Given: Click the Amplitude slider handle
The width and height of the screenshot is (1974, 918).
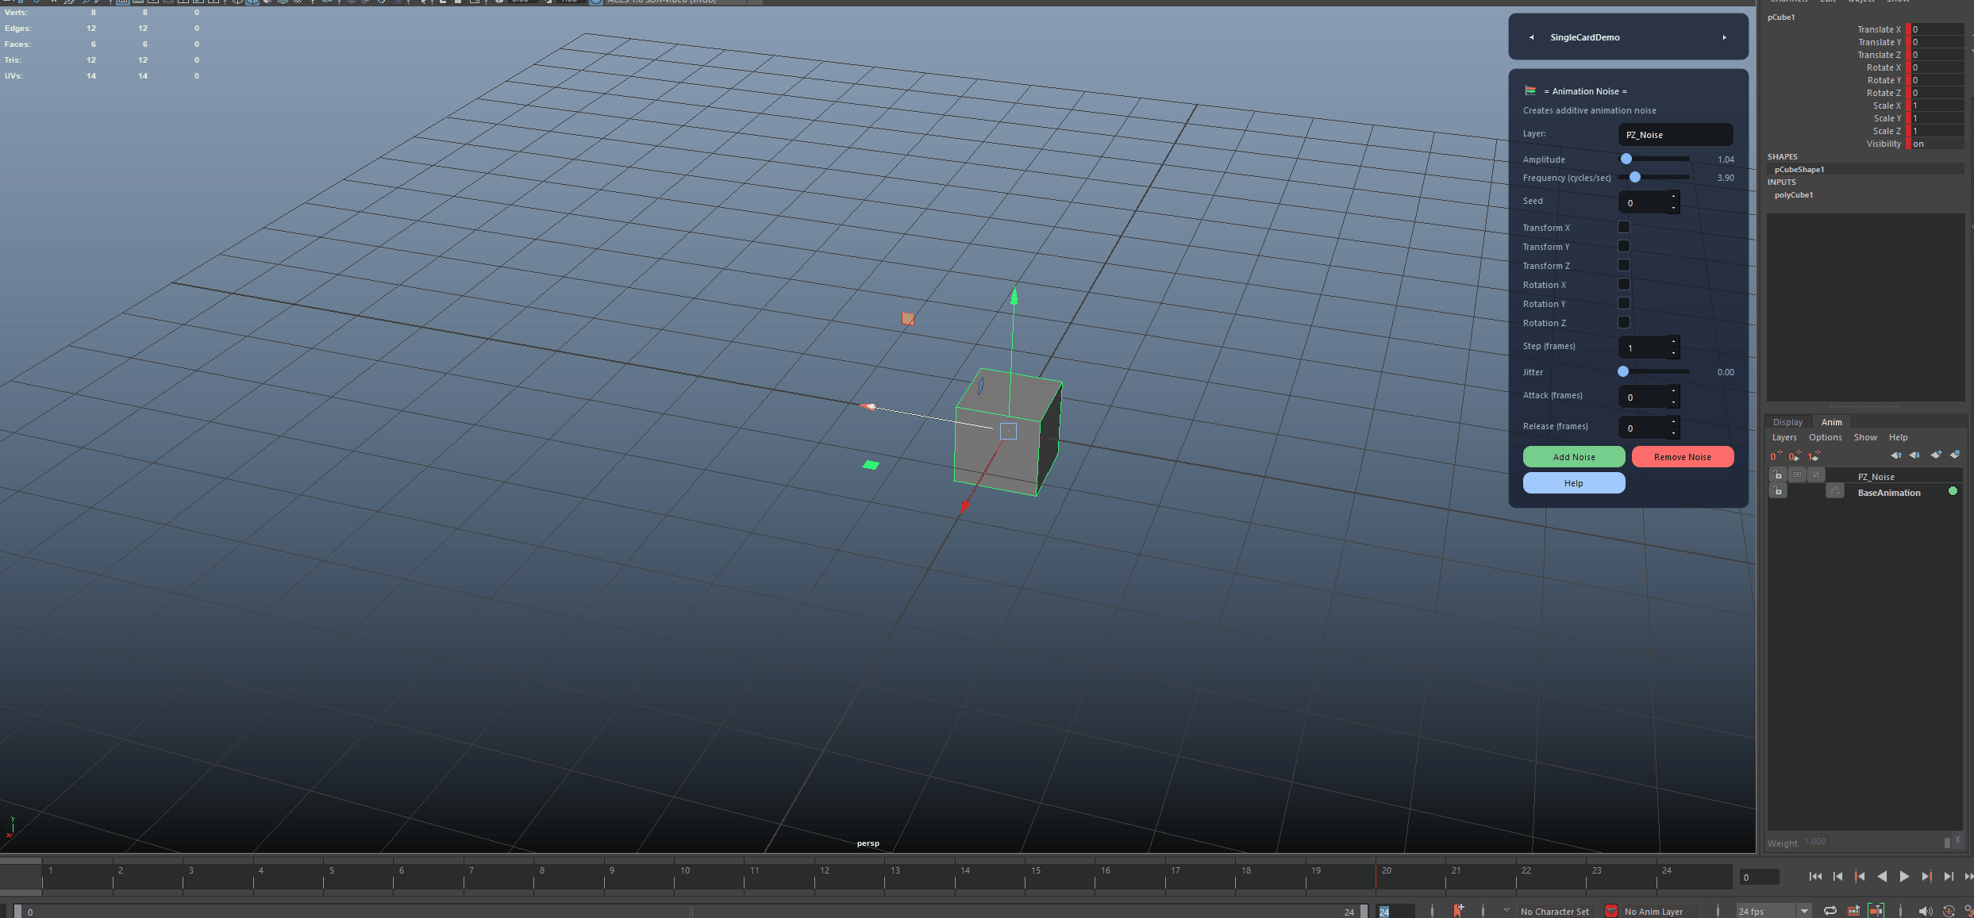Looking at the screenshot, I should tap(1626, 159).
